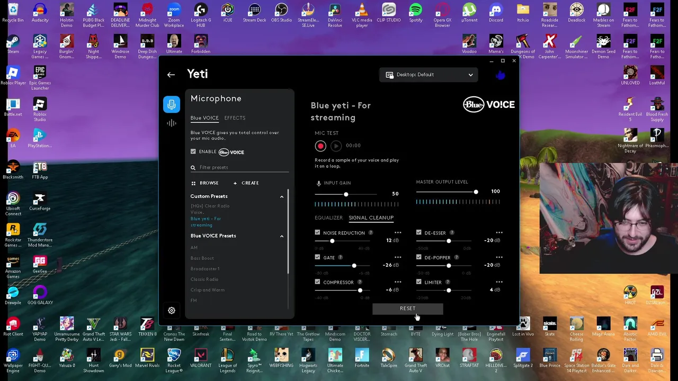
Task: Collapse Blue VO!CE Presets section
Action: pos(282,237)
